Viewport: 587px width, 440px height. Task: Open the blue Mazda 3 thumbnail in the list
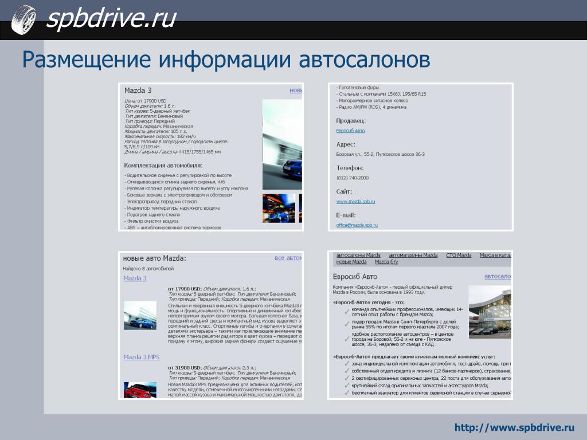(x=140, y=316)
